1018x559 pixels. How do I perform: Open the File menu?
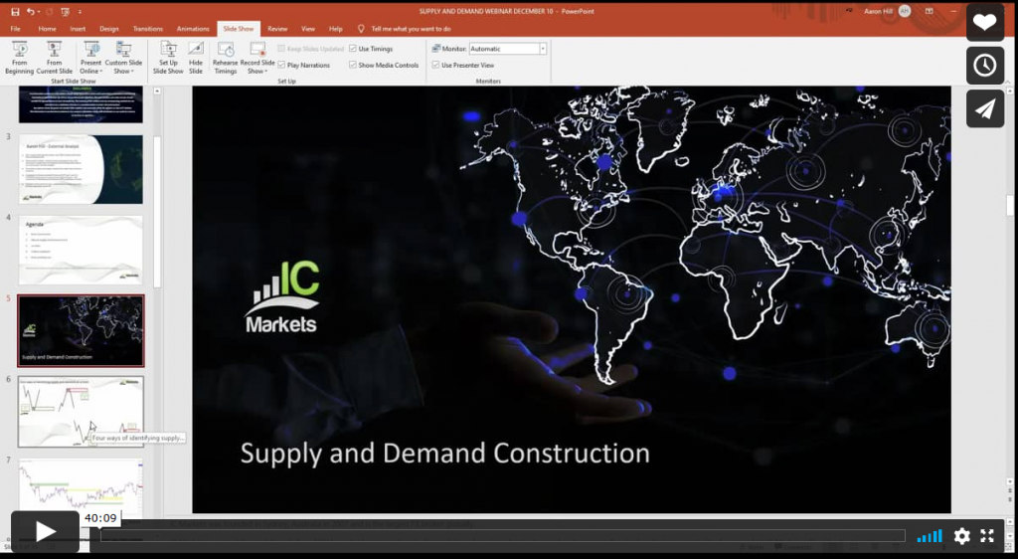click(x=16, y=29)
